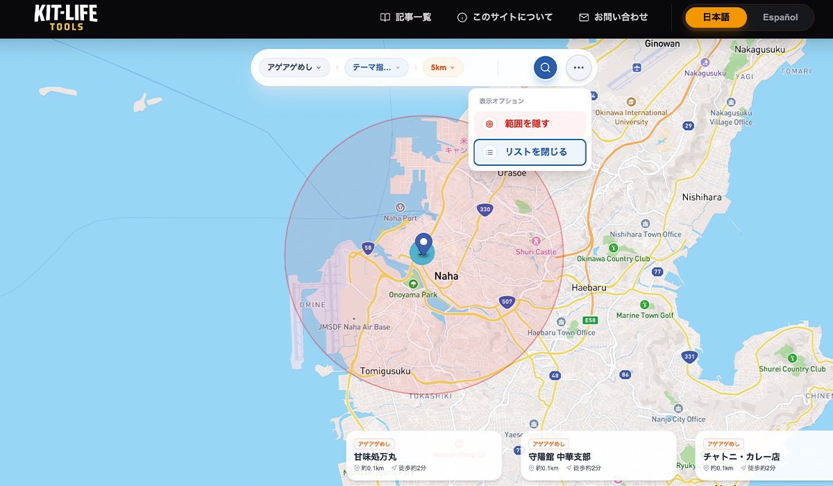Open the 5km radius dropdown
The width and height of the screenshot is (833, 486).
[x=442, y=67]
